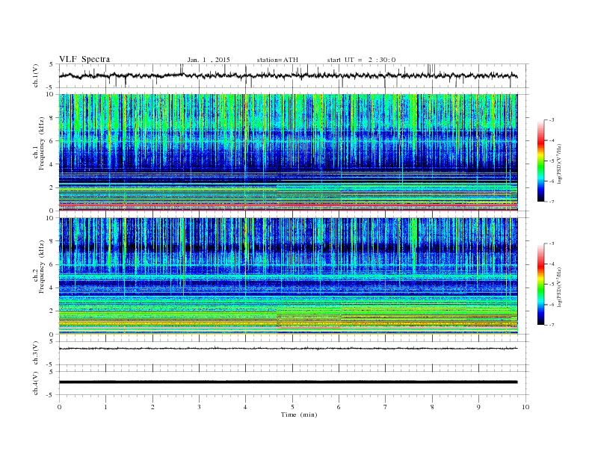Image resolution: width=592 pixels, height=457 pixels.
Task: Click the ch.1(V) waveform axis label
Action: tap(36, 75)
